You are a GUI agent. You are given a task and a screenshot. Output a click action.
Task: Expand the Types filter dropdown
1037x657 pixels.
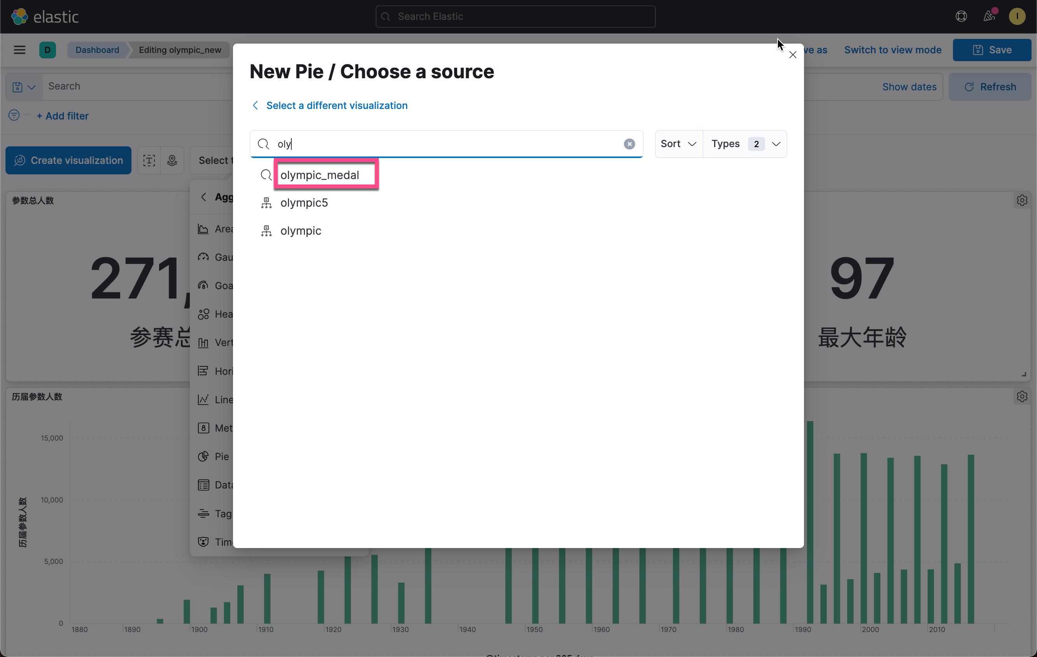pyautogui.click(x=745, y=144)
